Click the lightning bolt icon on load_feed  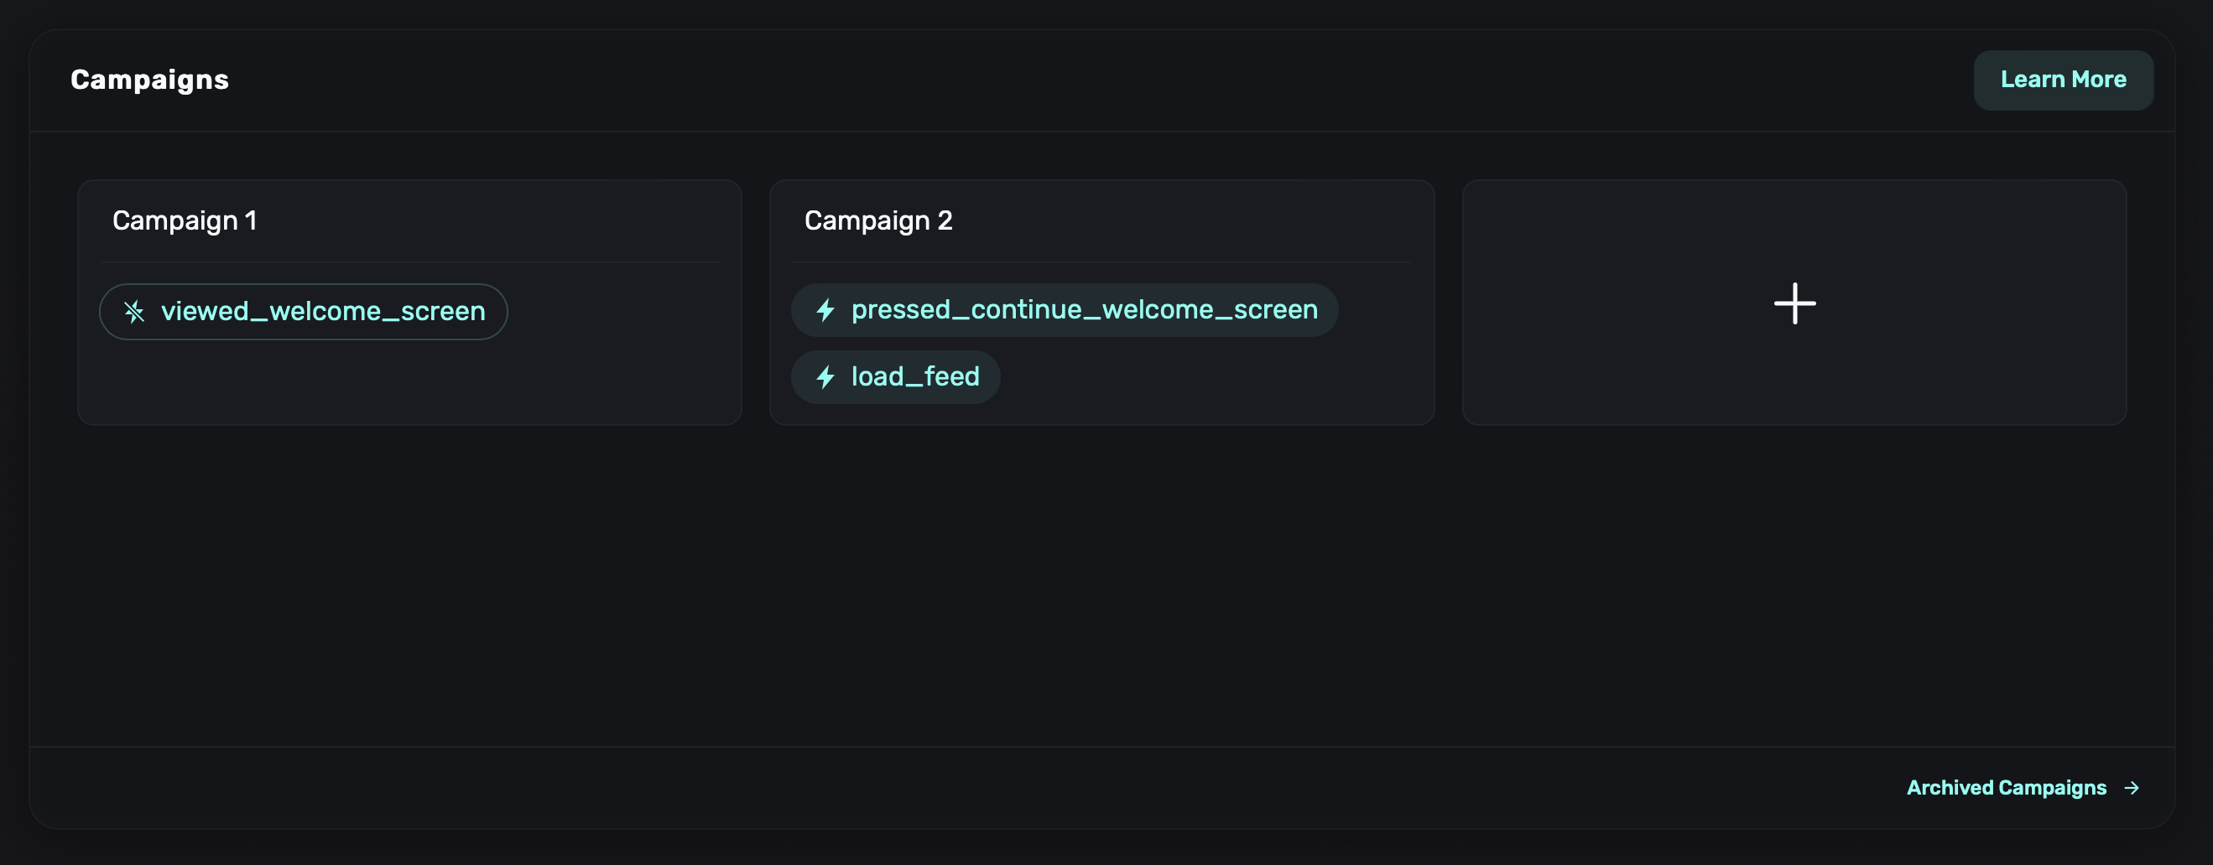click(x=825, y=376)
